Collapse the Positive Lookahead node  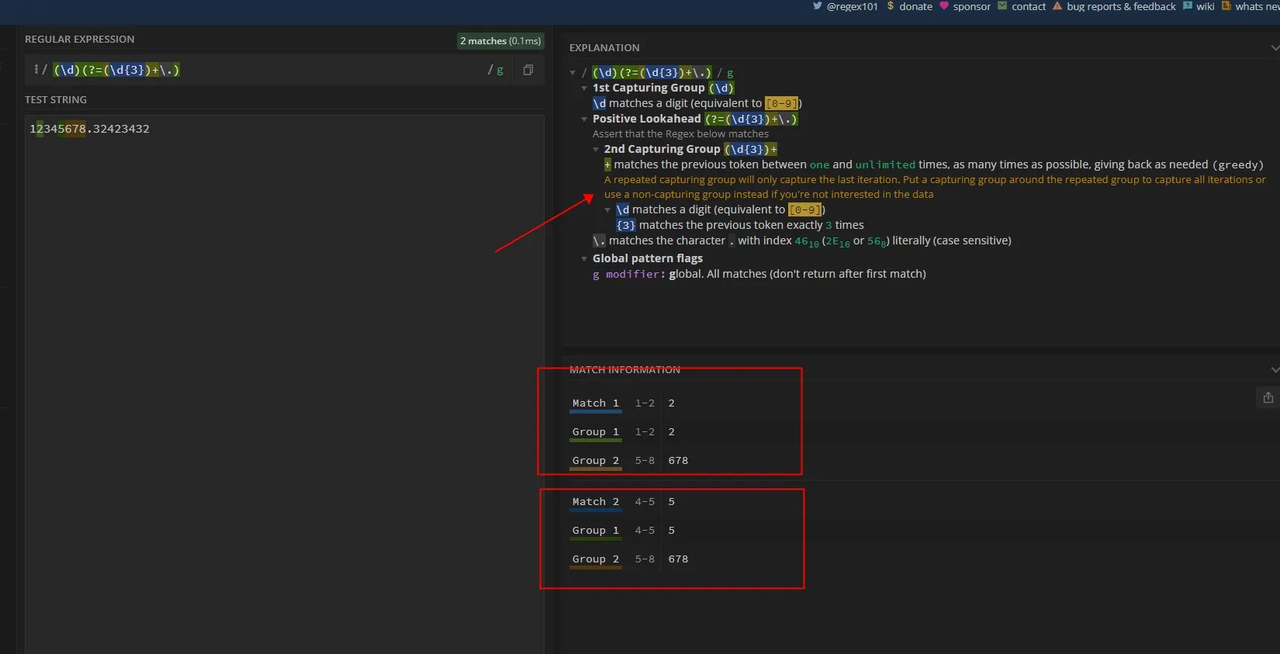(x=584, y=119)
